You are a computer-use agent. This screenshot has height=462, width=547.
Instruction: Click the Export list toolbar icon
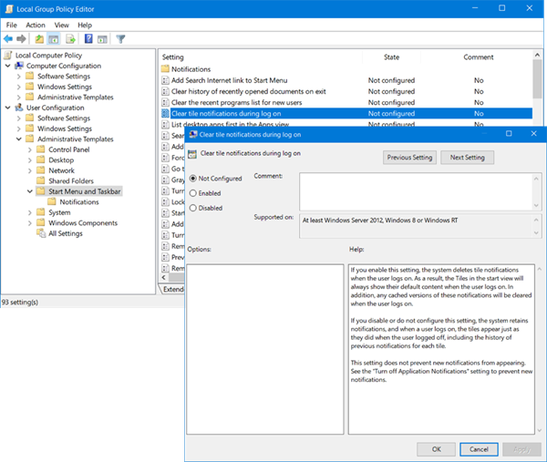[x=70, y=38]
